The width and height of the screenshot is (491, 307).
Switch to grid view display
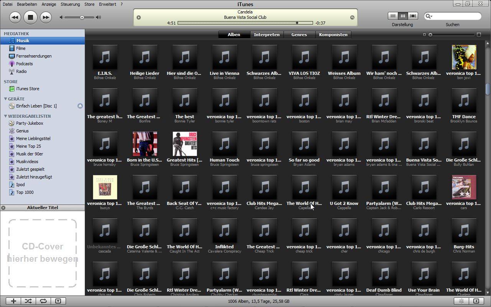(x=403, y=16)
